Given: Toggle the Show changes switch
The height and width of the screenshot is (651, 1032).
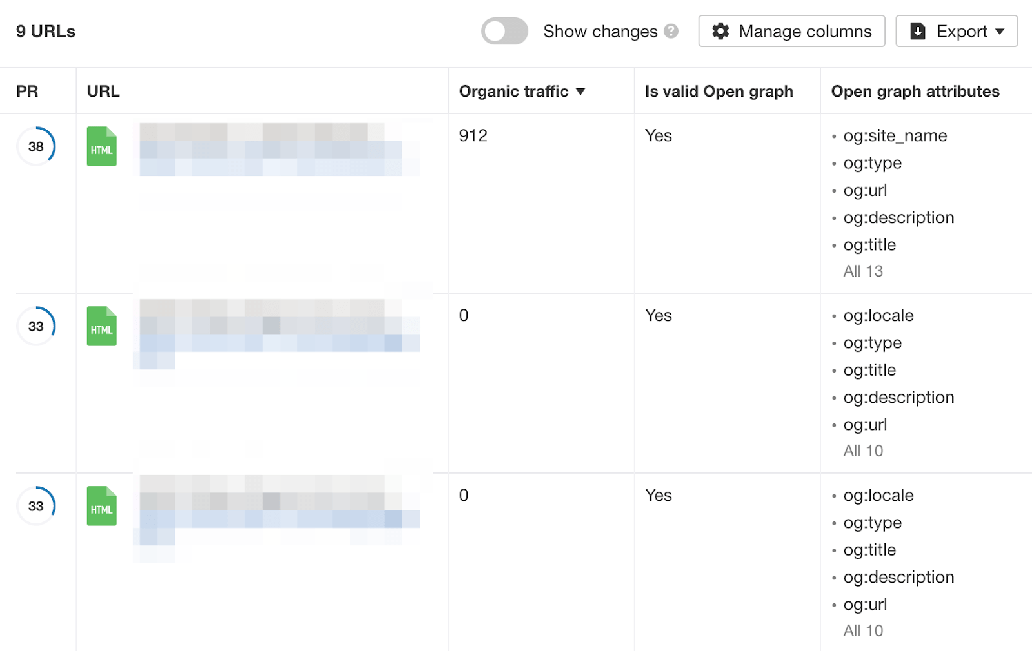Looking at the screenshot, I should tap(504, 31).
